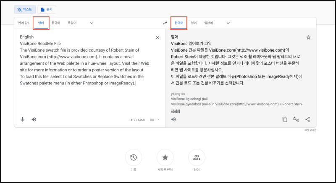Select 영어 as target language
The height and width of the screenshot is (183, 336).
[194, 23]
